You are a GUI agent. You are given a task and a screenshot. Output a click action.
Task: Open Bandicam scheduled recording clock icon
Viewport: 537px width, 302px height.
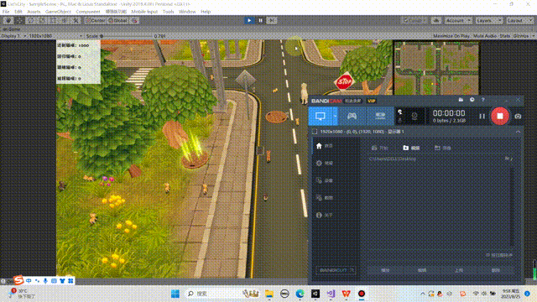tap(472, 100)
